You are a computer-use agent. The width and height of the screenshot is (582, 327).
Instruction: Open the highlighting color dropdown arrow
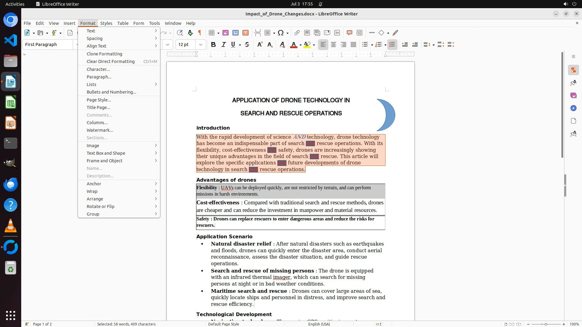tap(314, 45)
